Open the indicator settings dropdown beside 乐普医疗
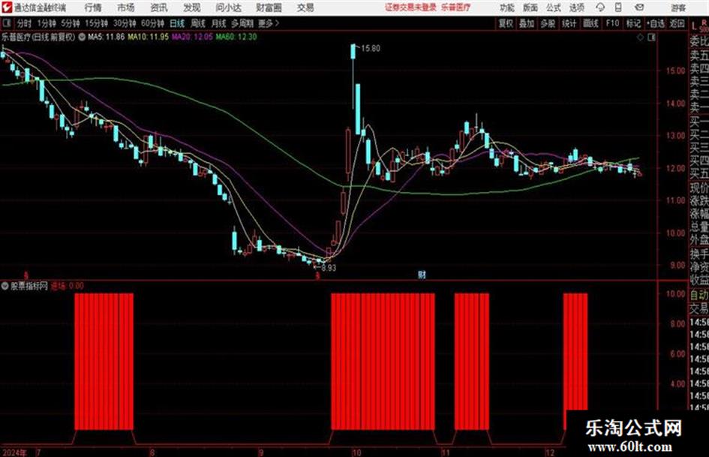The height and width of the screenshot is (457, 709). pos(82,38)
